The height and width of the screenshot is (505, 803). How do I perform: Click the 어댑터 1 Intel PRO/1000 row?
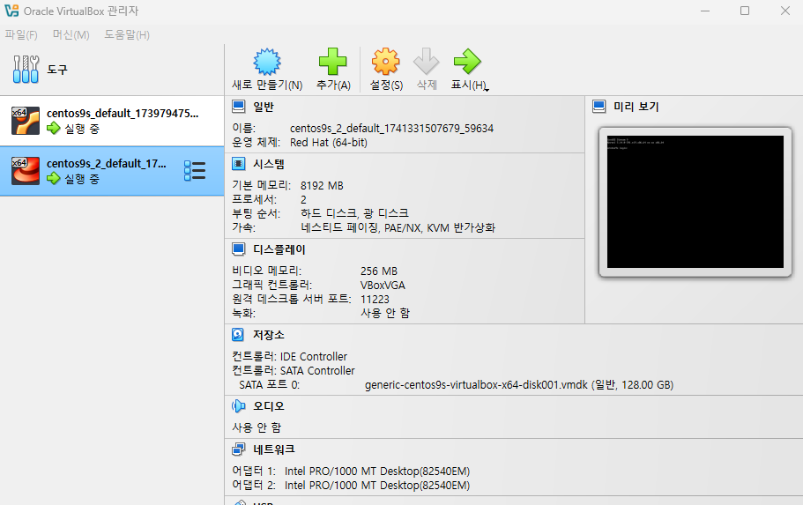coord(351,472)
